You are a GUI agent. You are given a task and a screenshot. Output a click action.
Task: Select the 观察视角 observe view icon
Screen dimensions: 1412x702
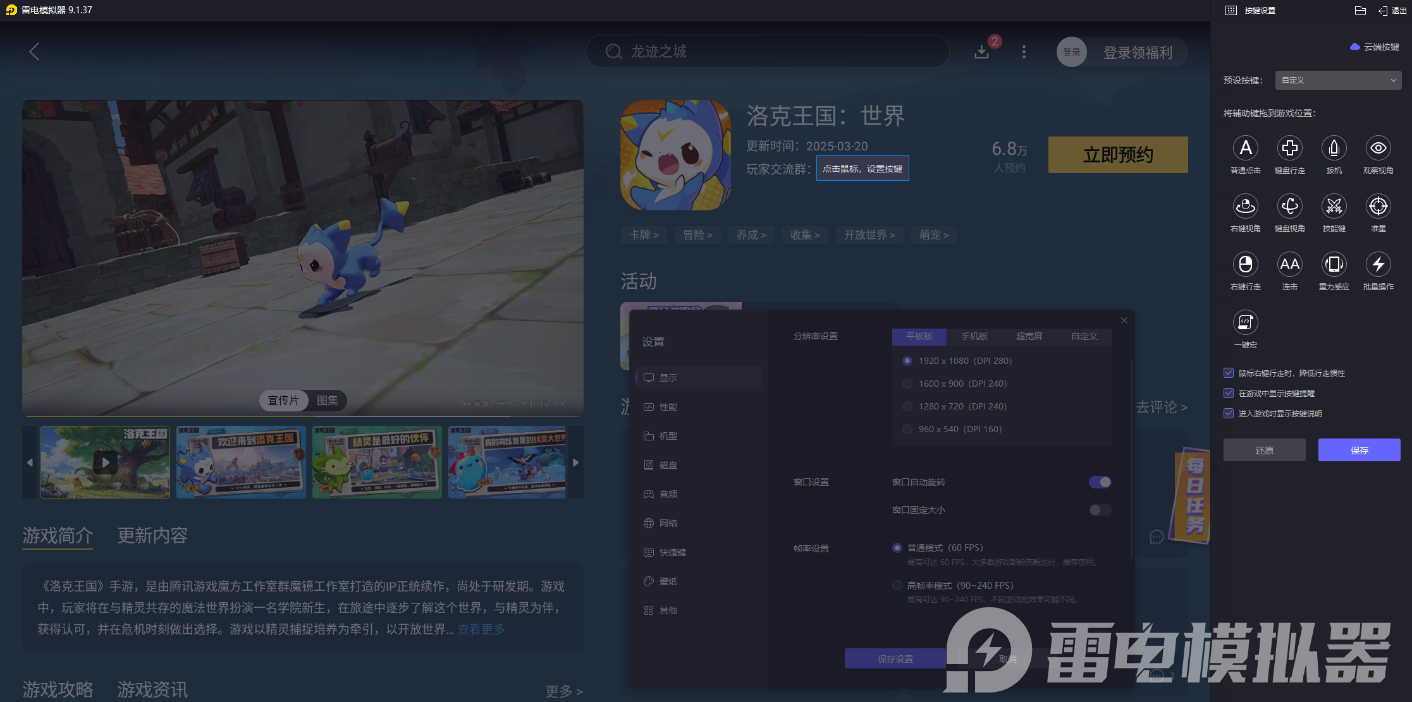(1378, 148)
